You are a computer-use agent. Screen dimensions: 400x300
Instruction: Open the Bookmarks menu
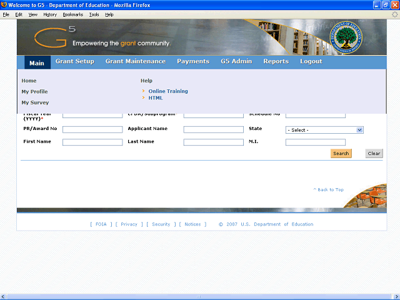[73, 14]
